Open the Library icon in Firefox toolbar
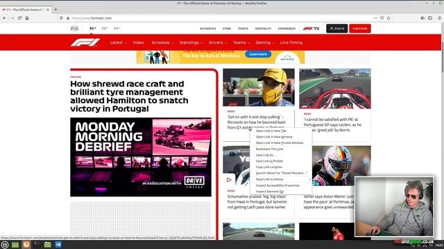This screenshot has height=249, width=444. [x=422, y=18]
